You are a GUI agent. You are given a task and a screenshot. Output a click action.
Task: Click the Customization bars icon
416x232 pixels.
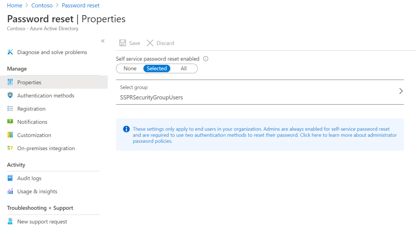10,135
